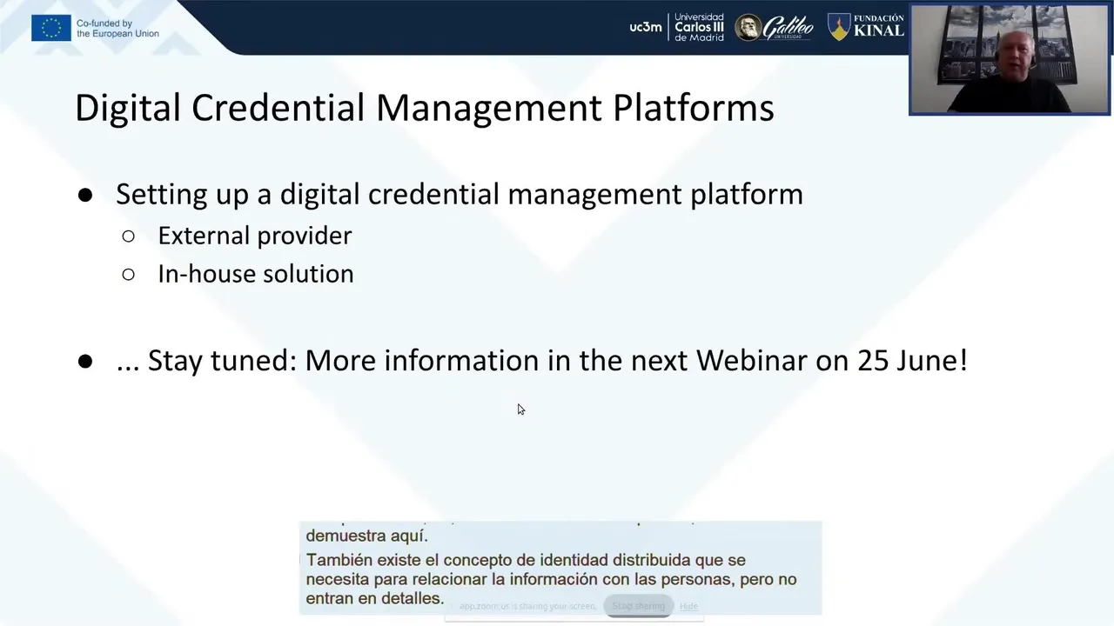Click the Galileo Universidad logo

(x=774, y=28)
